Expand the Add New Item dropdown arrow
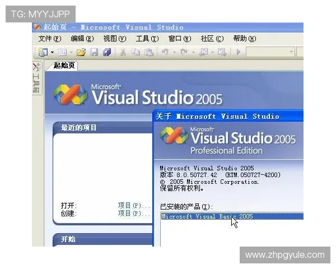 [x=71, y=52]
